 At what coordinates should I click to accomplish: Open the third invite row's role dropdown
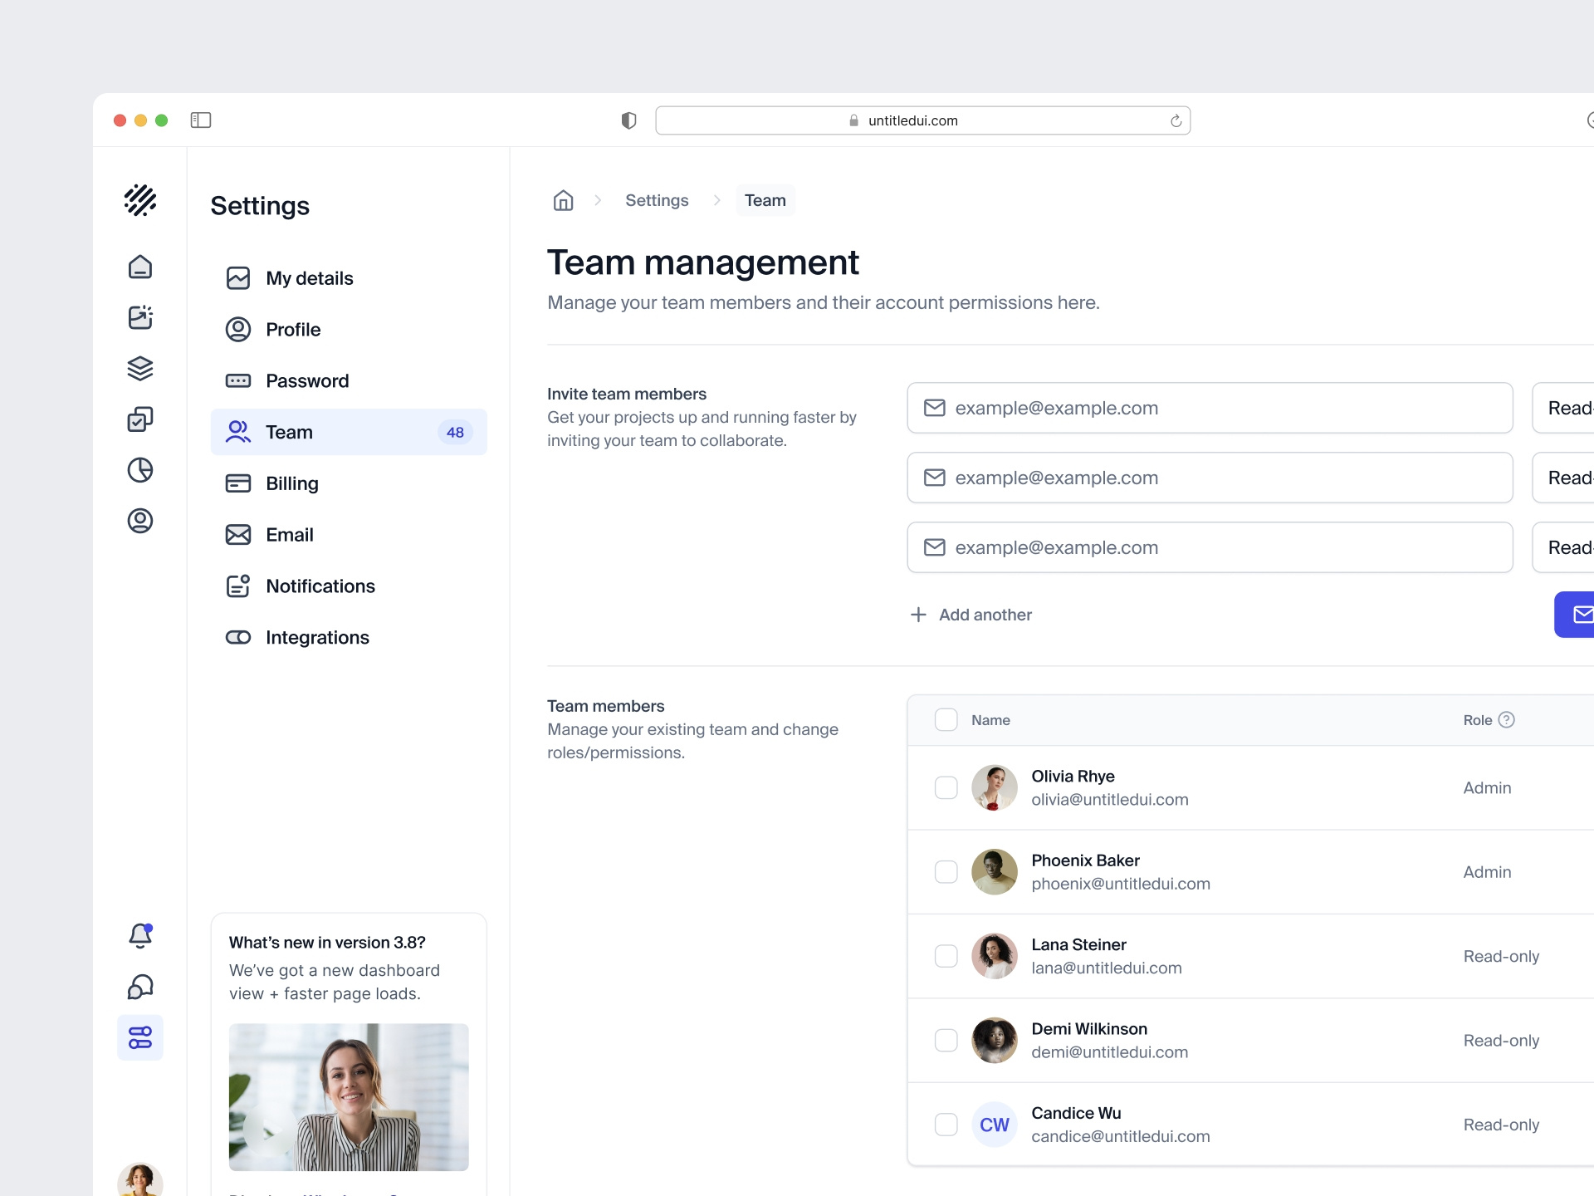(x=1567, y=547)
